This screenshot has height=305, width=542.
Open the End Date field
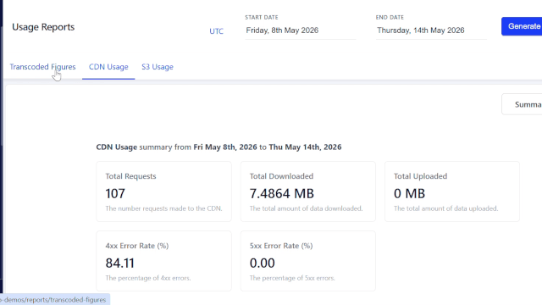[x=431, y=30]
